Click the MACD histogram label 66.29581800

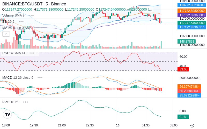pos(189,91)
